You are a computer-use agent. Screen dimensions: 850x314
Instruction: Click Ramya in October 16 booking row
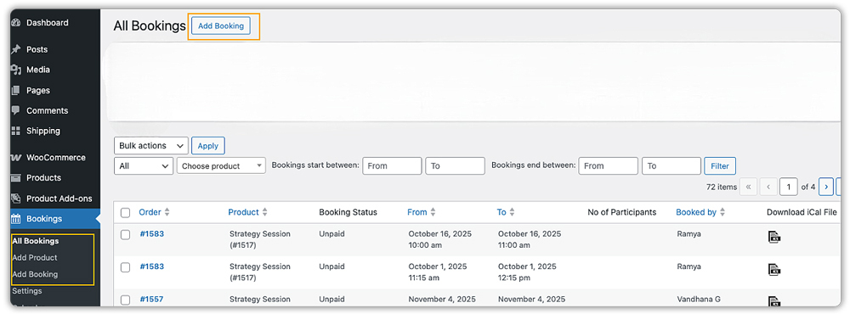click(x=689, y=234)
